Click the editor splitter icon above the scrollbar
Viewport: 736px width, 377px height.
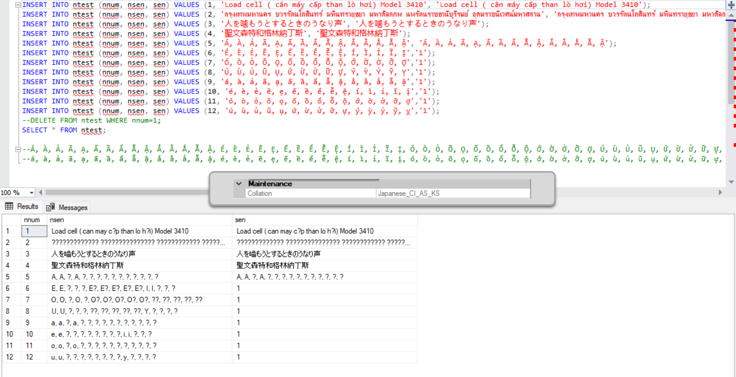pos(732,5)
